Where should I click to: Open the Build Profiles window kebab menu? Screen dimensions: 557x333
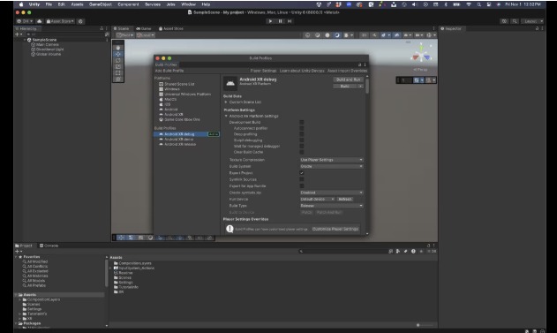[x=365, y=64]
